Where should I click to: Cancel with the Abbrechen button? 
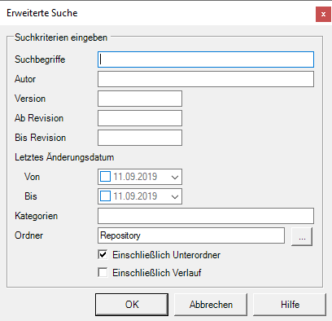click(211, 305)
